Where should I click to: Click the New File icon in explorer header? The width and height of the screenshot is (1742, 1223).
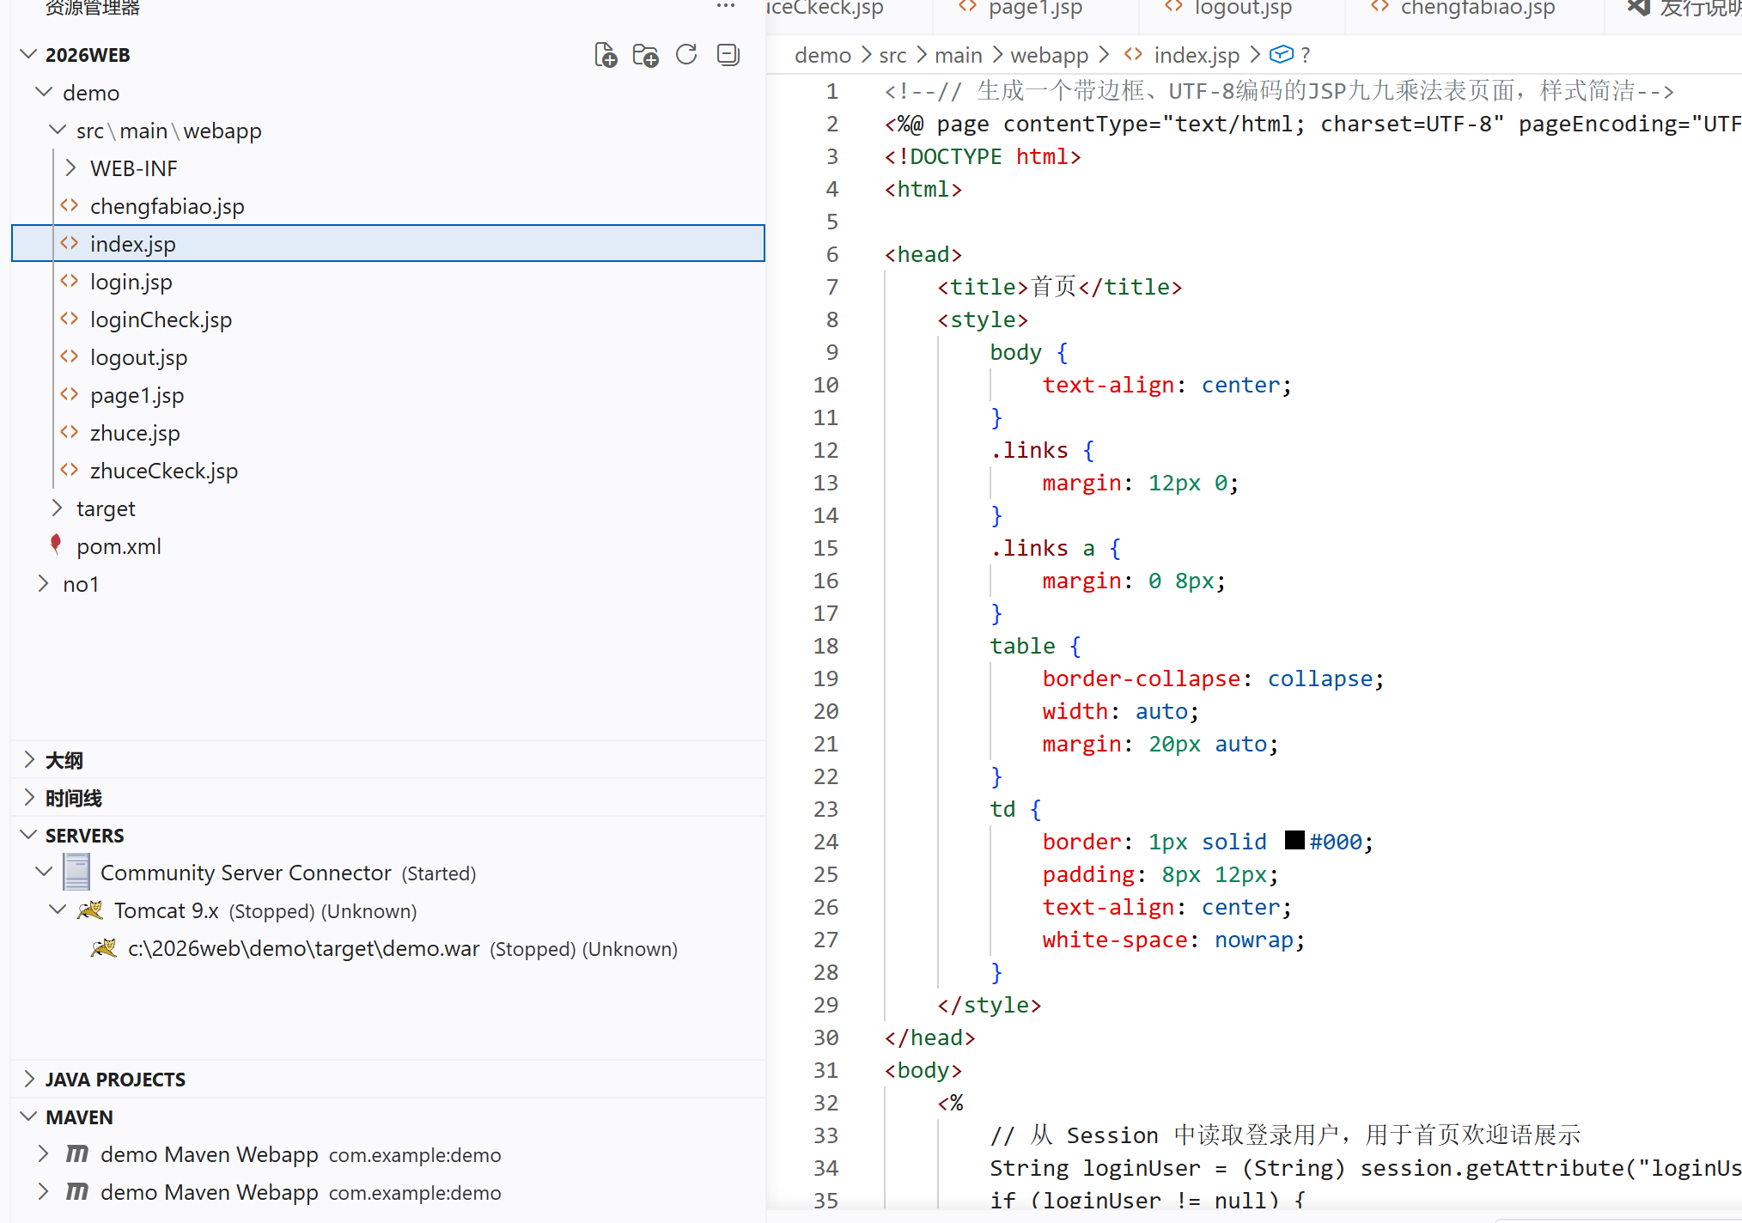pyautogui.click(x=606, y=55)
